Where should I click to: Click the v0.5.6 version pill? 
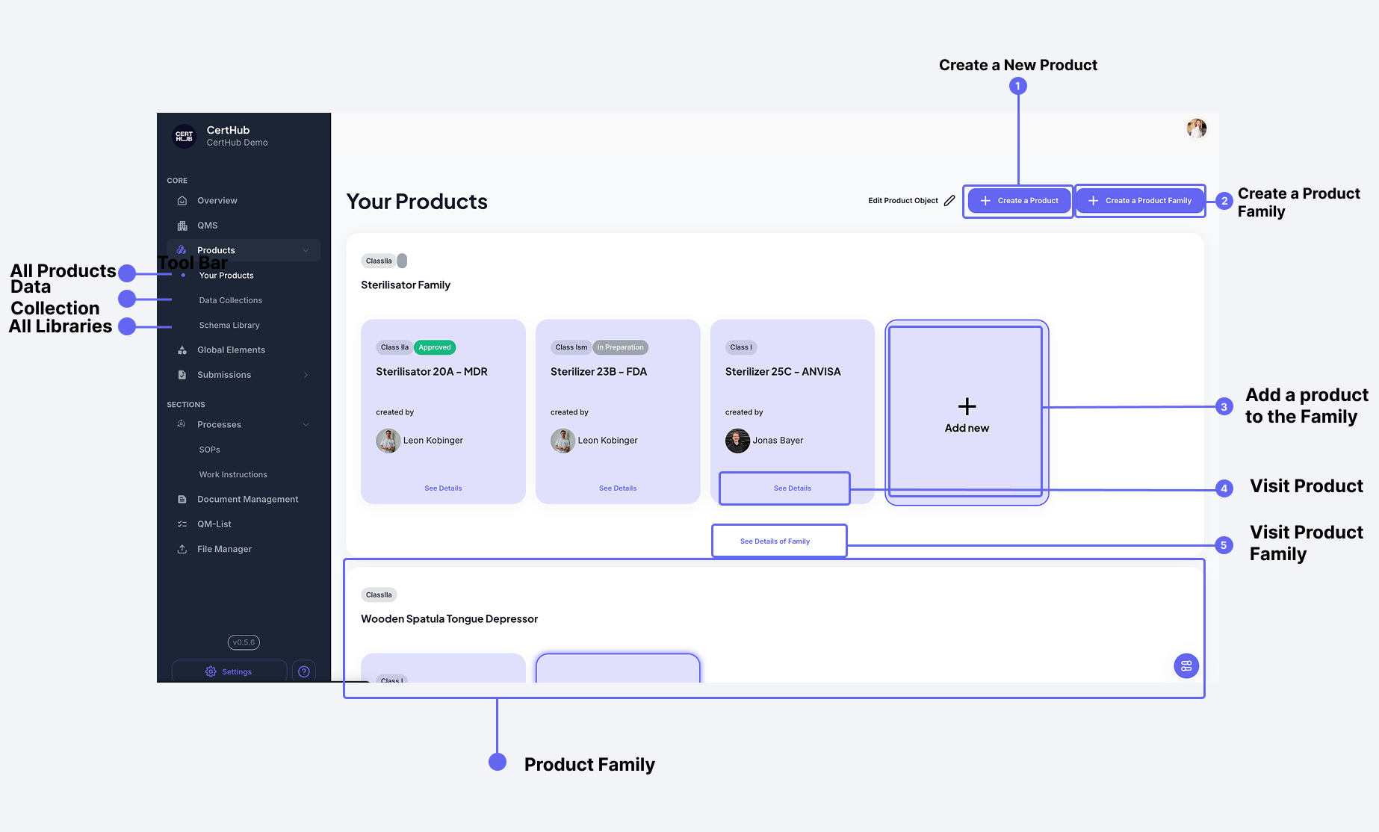click(x=244, y=642)
